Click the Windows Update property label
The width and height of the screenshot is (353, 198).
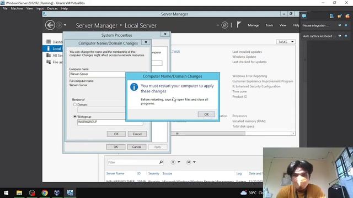244,57
